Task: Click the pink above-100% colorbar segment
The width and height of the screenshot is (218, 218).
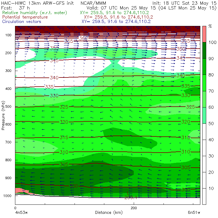Action: click(204, 34)
